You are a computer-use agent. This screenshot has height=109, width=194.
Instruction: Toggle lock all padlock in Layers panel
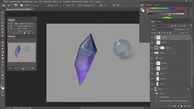point(170,33)
